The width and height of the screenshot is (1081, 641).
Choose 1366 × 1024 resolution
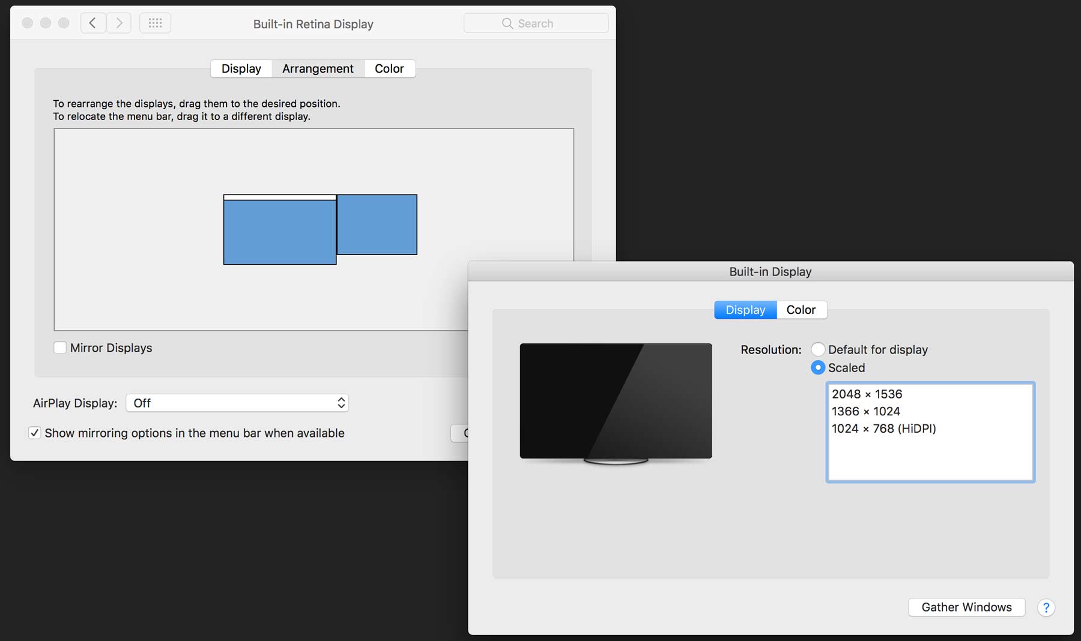pyautogui.click(x=930, y=412)
